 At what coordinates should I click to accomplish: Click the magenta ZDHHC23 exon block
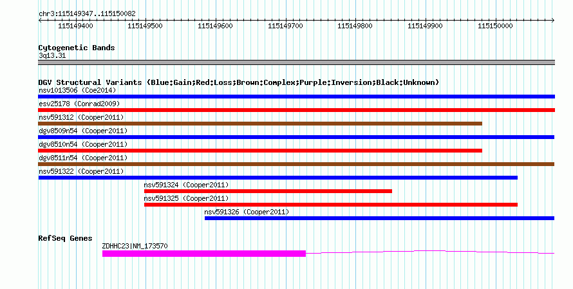coord(204,254)
